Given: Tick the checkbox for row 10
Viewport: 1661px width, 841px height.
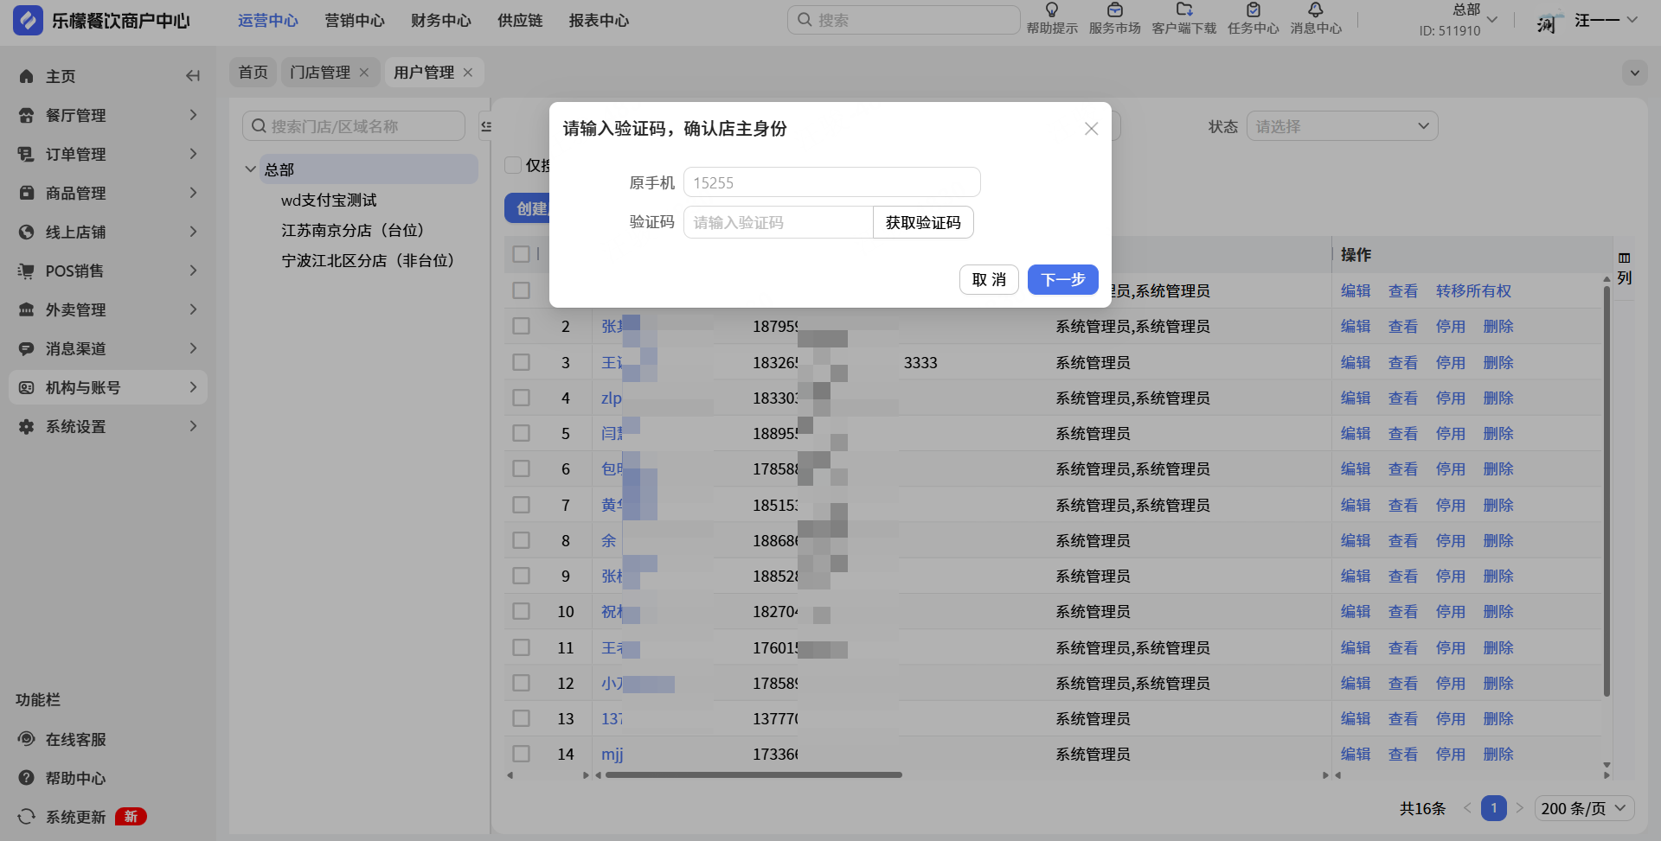Looking at the screenshot, I should [x=521, y=611].
